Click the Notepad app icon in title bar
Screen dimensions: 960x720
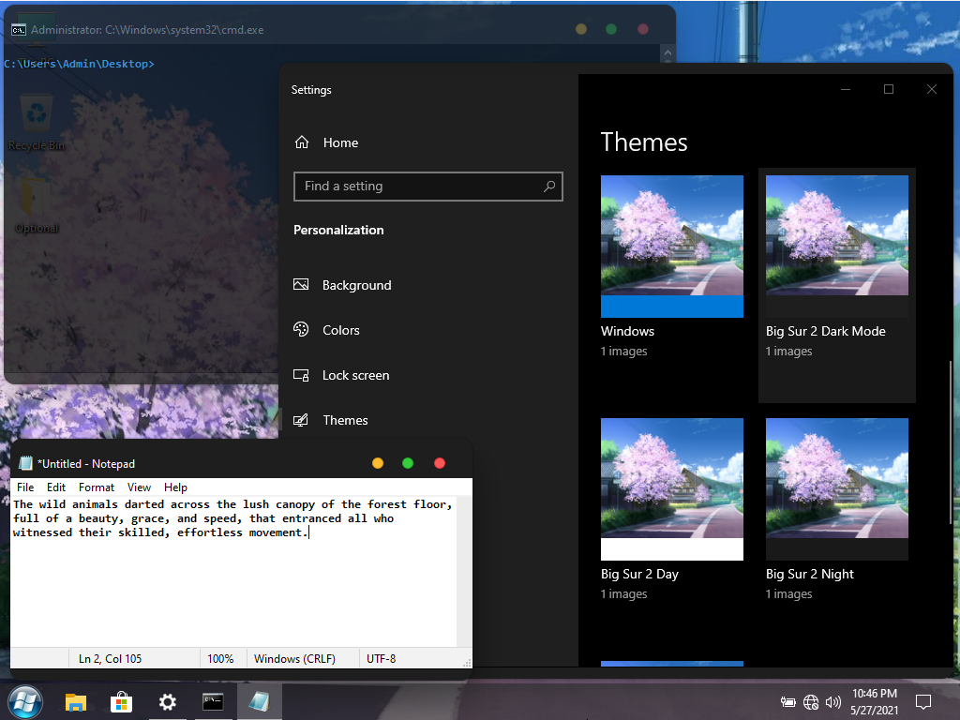click(x=25, y=463)
